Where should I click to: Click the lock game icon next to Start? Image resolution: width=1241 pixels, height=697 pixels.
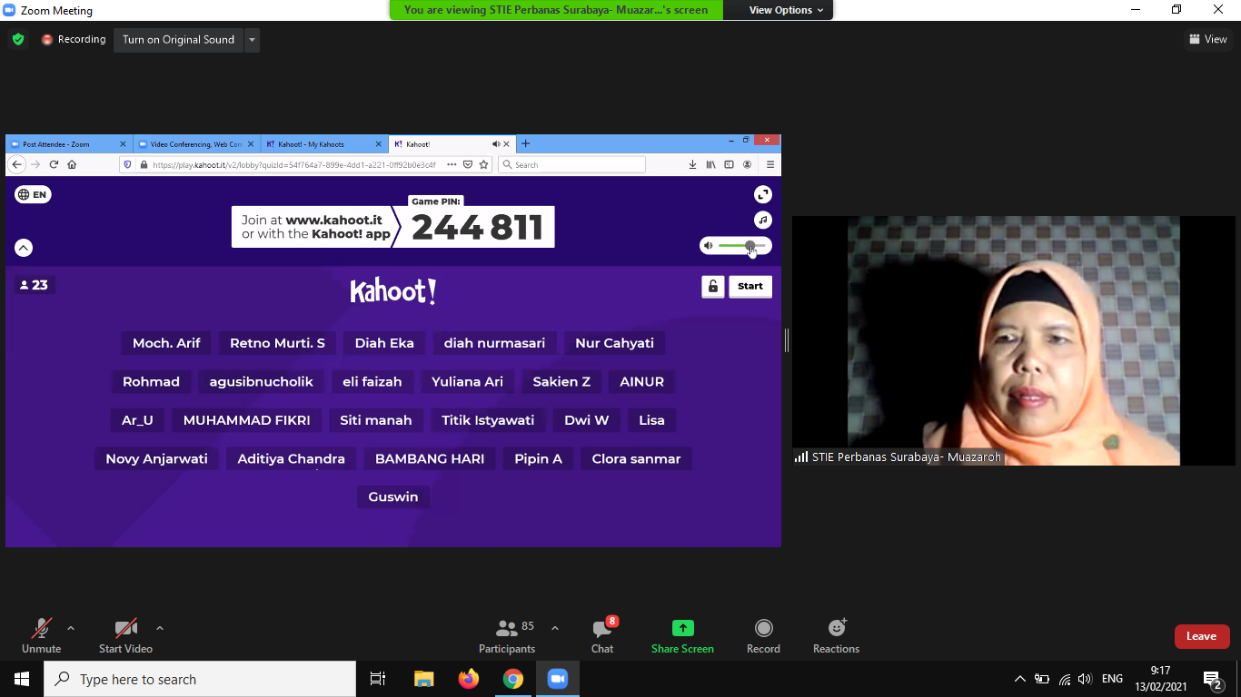pyautogui.click(x=712, y=287)
